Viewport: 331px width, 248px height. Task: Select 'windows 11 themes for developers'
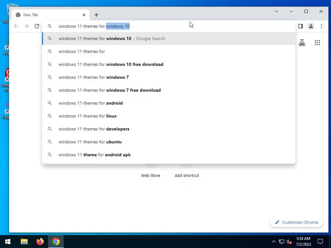169,129
